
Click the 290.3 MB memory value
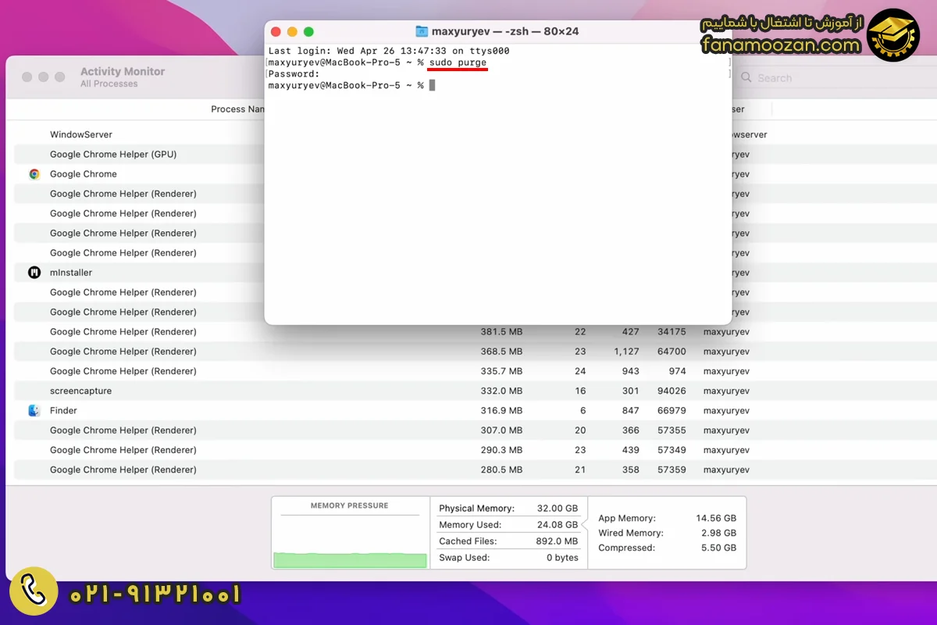[x=501, y=450]
